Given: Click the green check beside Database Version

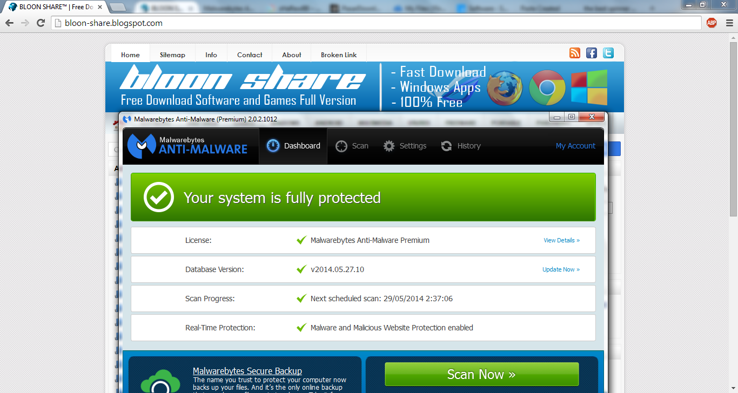Looking at the screenshot, I should tap(301, 269).
